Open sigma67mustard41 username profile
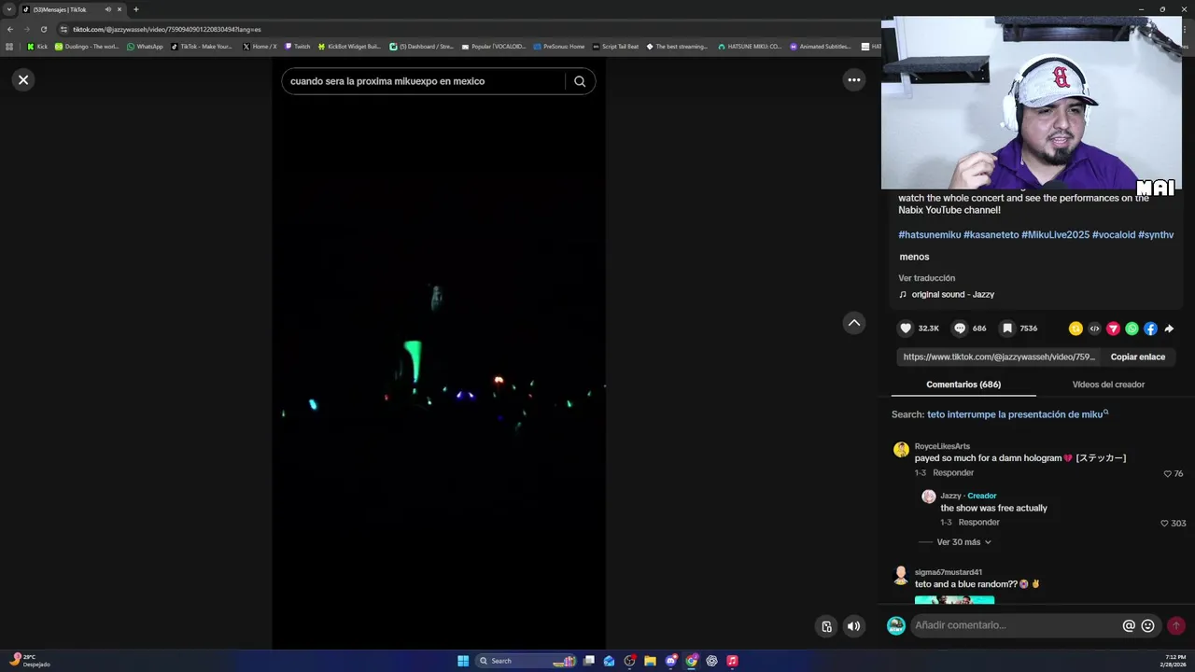The width and height of the screenshot is (1195, 672). tap(949, 572)
